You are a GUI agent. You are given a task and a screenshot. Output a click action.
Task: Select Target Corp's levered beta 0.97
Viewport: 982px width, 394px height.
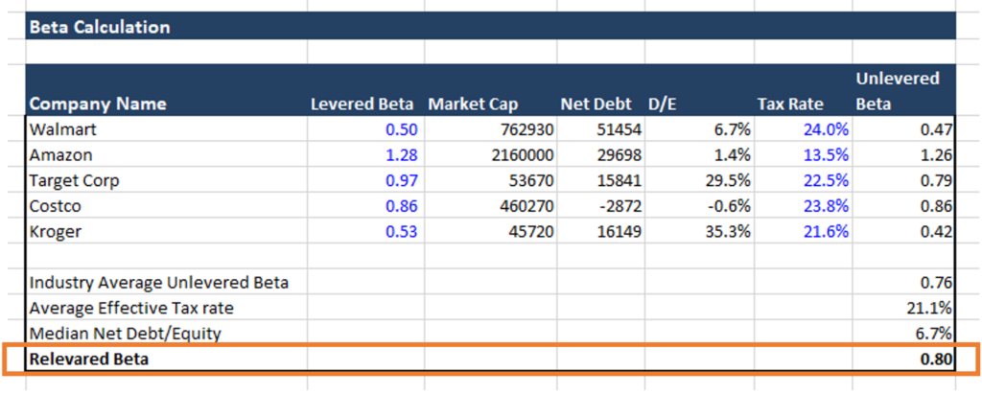(365, 181)
